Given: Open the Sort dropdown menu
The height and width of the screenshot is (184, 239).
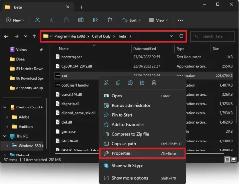Looking at the screenshot, I should 131,20.
